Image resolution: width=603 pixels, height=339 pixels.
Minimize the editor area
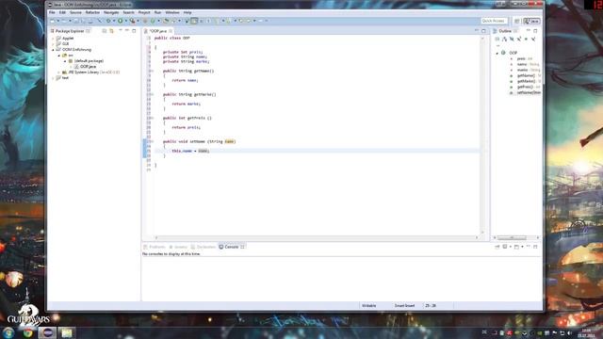pyautogui.click(x=477, y=30)
